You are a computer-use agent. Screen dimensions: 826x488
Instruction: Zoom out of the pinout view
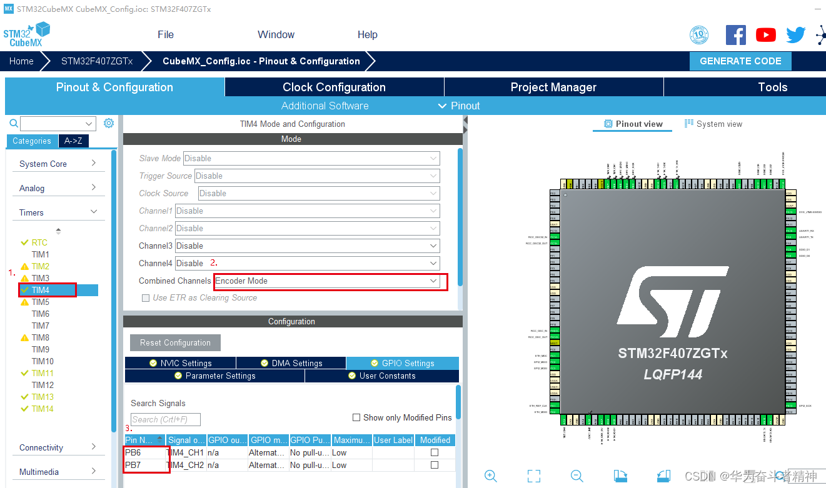pos(577,476)
